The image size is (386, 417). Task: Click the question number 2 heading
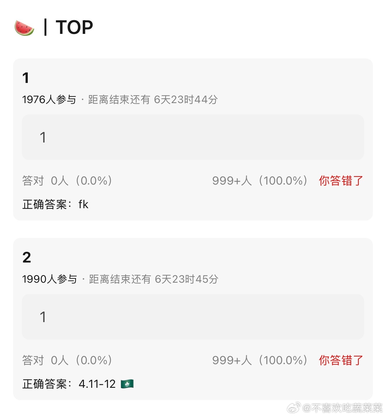click(27, 258)
